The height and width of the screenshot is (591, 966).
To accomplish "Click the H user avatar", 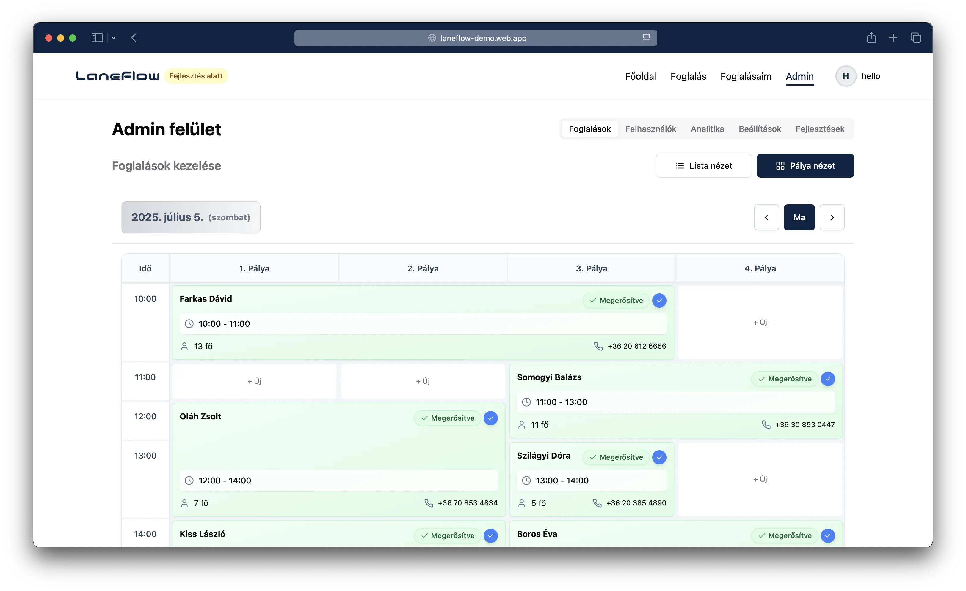I will point(846,76).
